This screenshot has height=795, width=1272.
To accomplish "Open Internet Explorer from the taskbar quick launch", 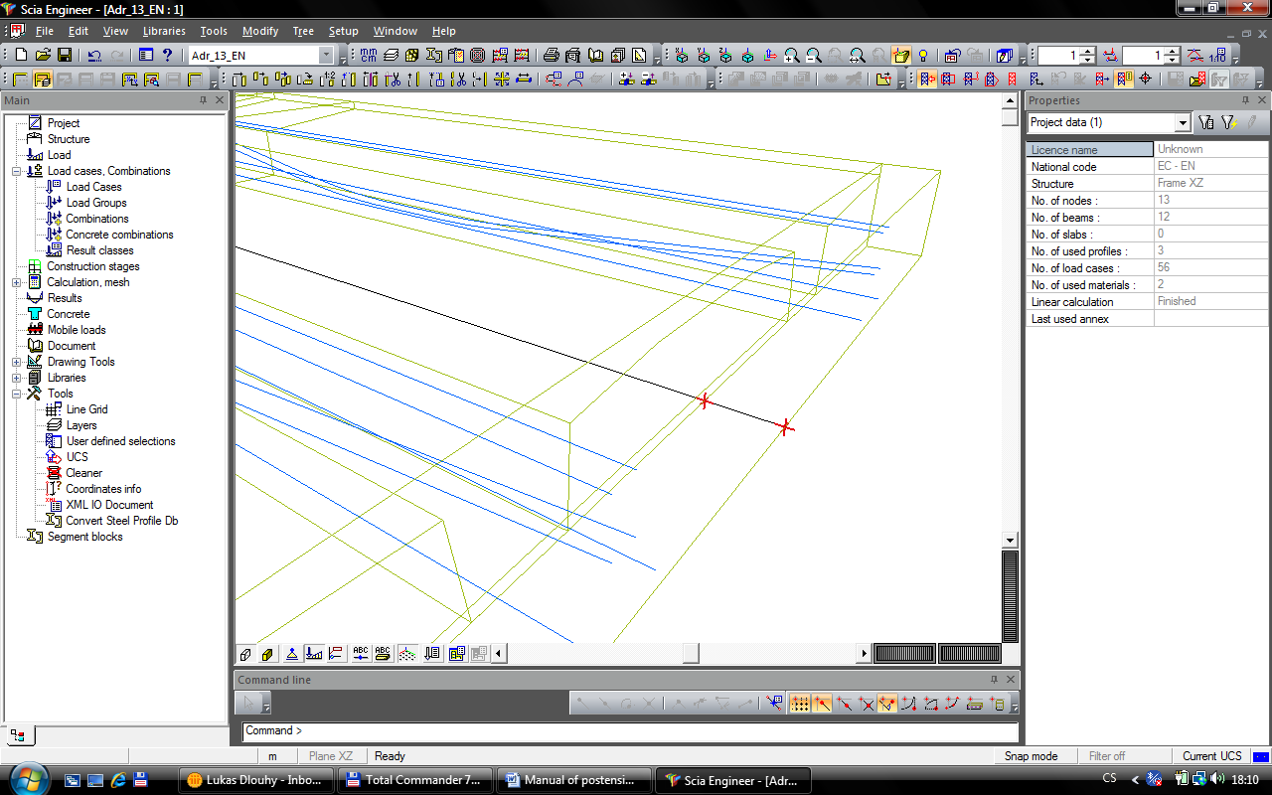I will (118, 780).
